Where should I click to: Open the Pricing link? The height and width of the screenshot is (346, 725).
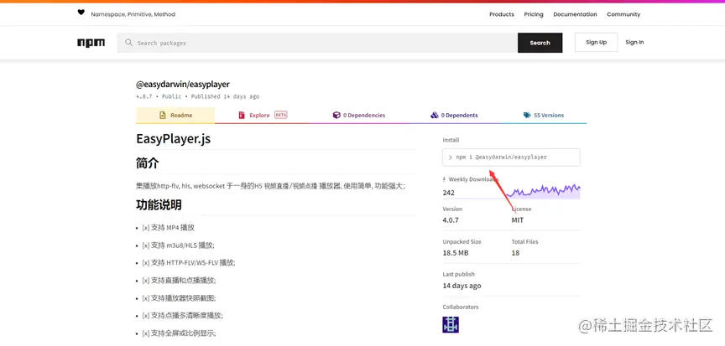pyautogui.click(x=534, y=14)
